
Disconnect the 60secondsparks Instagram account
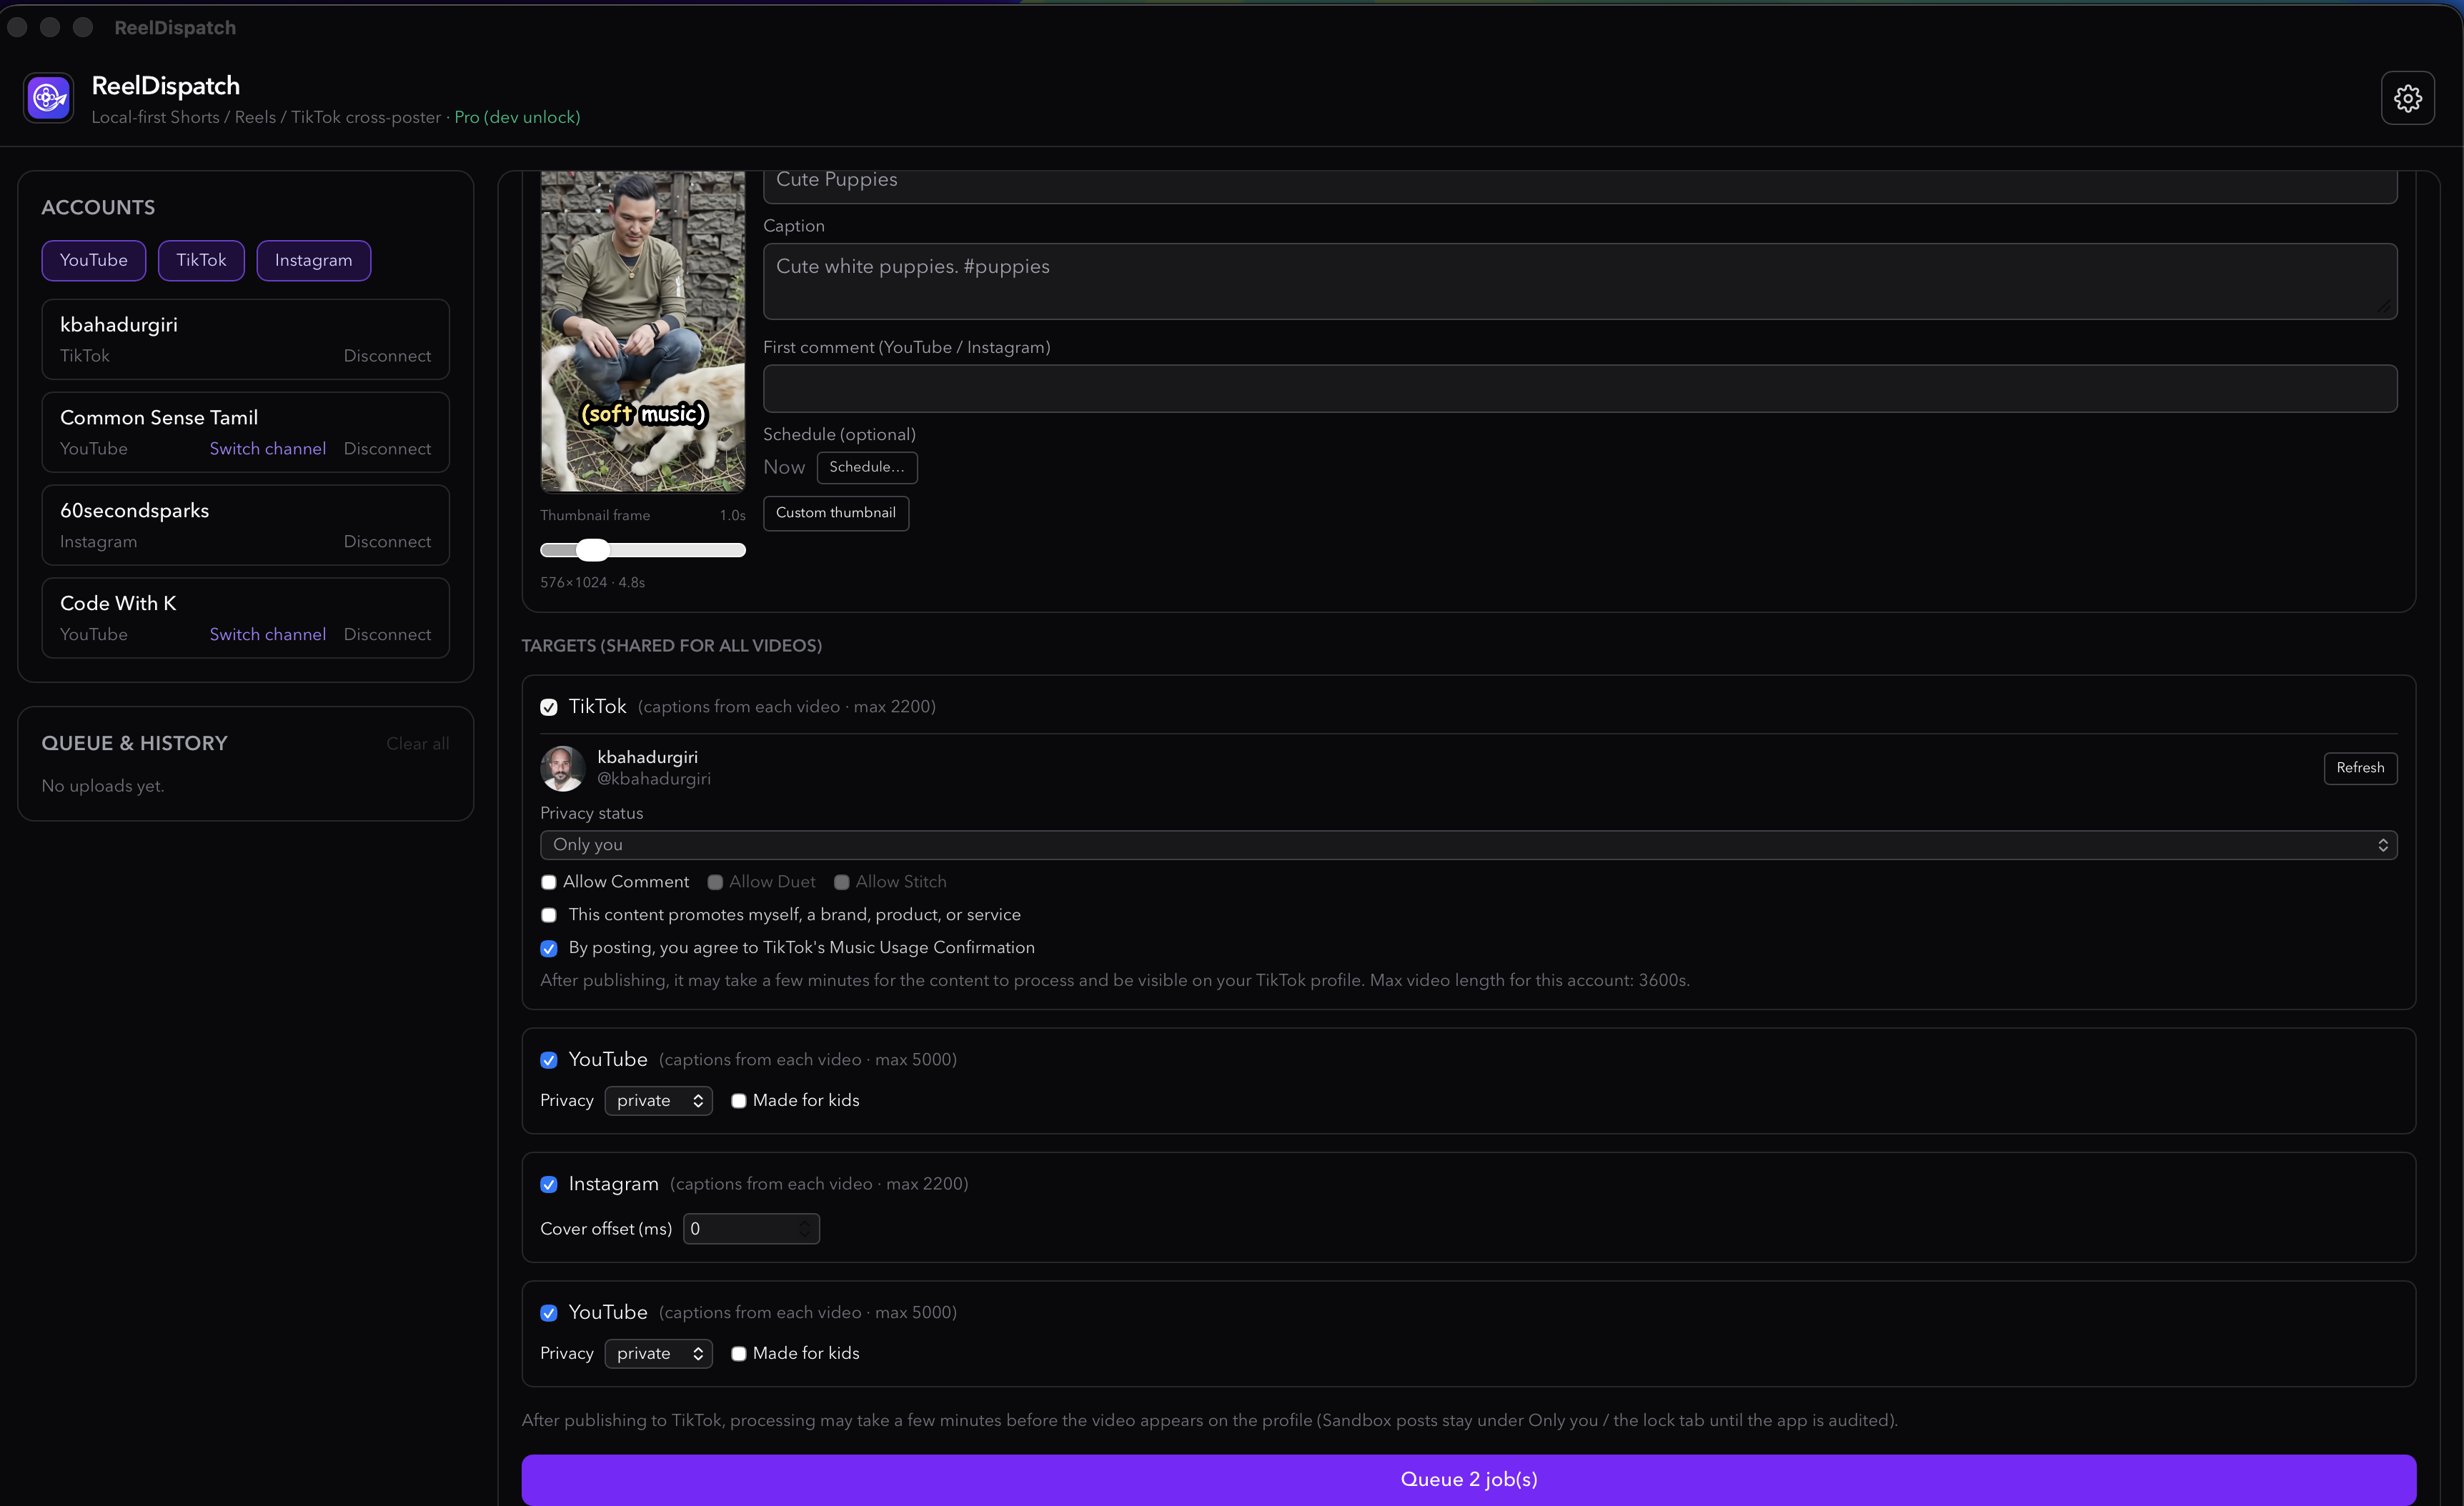387,542
